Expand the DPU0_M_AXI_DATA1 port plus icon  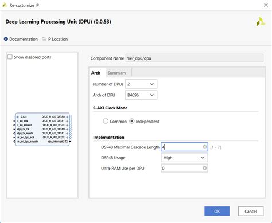(x=67, y=121)
